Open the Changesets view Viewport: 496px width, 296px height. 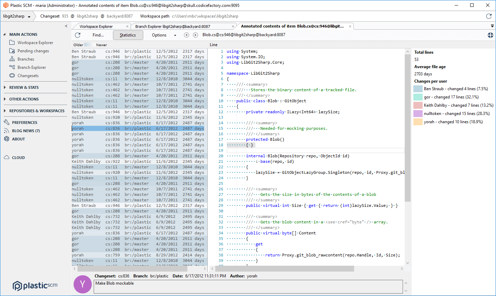click(x=28, y=76)
